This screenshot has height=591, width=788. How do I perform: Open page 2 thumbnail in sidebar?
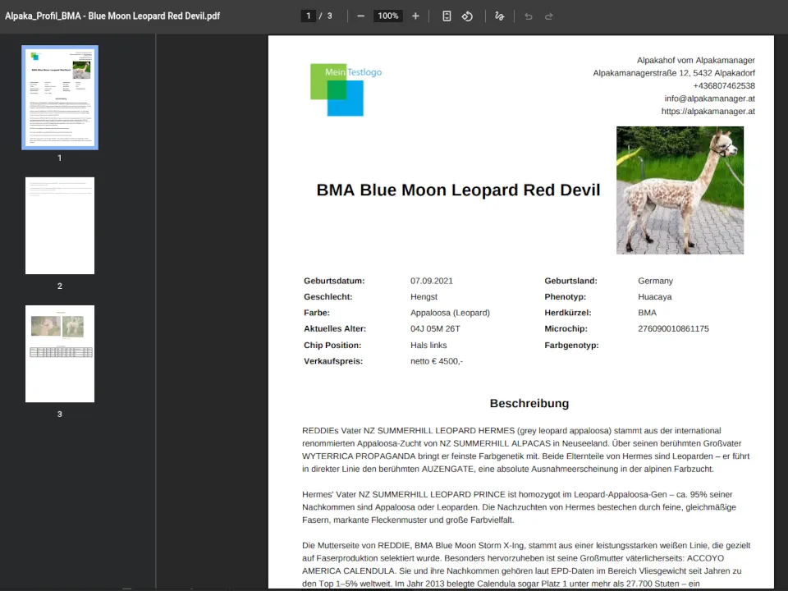click(60, 226)
